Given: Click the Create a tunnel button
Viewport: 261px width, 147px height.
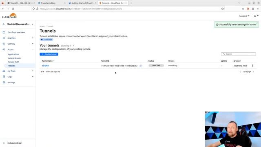Looking at the screenshot, I should click(x=49, y=54).
